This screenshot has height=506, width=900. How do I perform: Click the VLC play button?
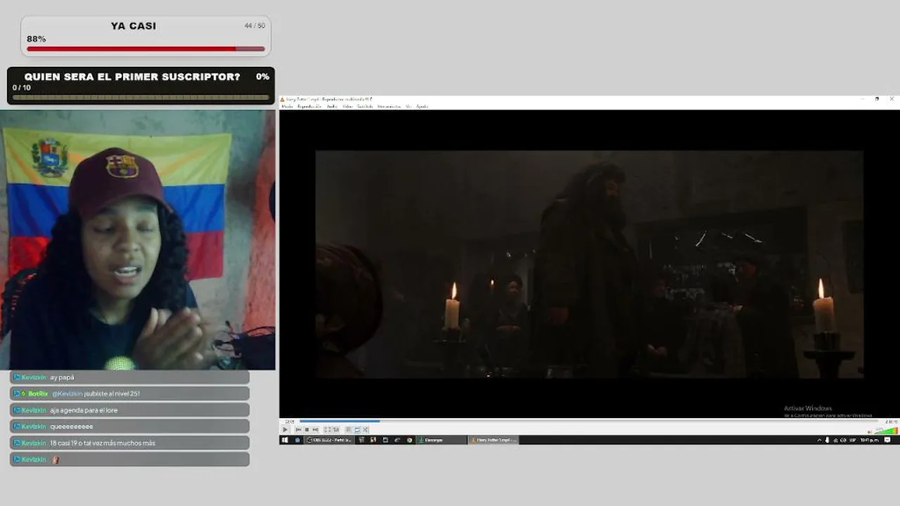click(x=285, y=429)
